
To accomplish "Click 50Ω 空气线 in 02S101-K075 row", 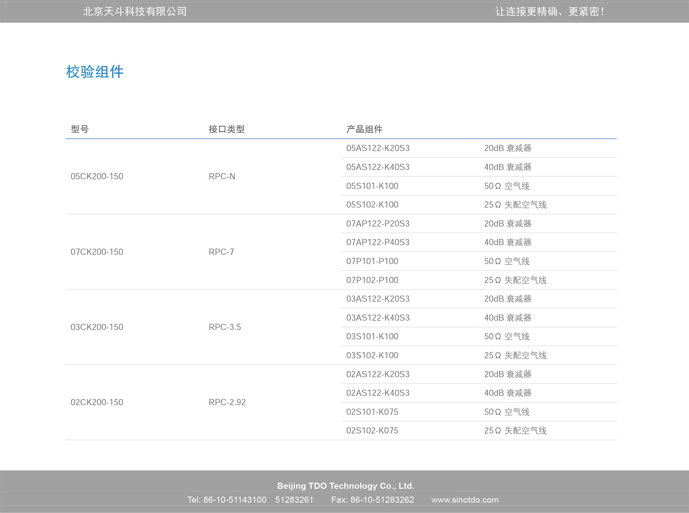I will (507, 412).
